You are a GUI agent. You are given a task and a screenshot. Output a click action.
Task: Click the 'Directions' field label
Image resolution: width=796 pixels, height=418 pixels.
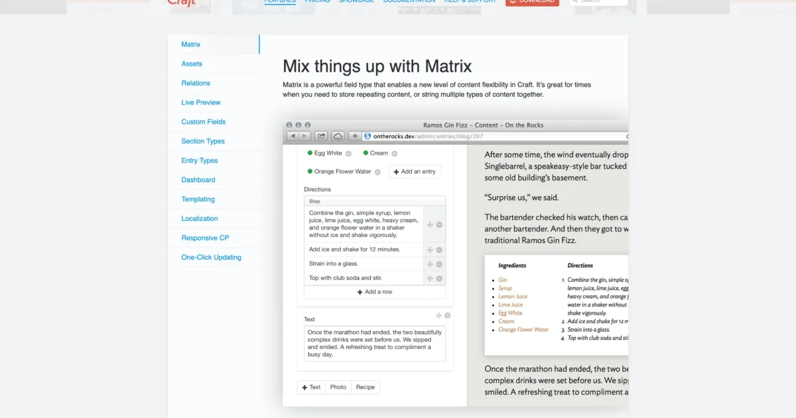click(x=317, y=190)
